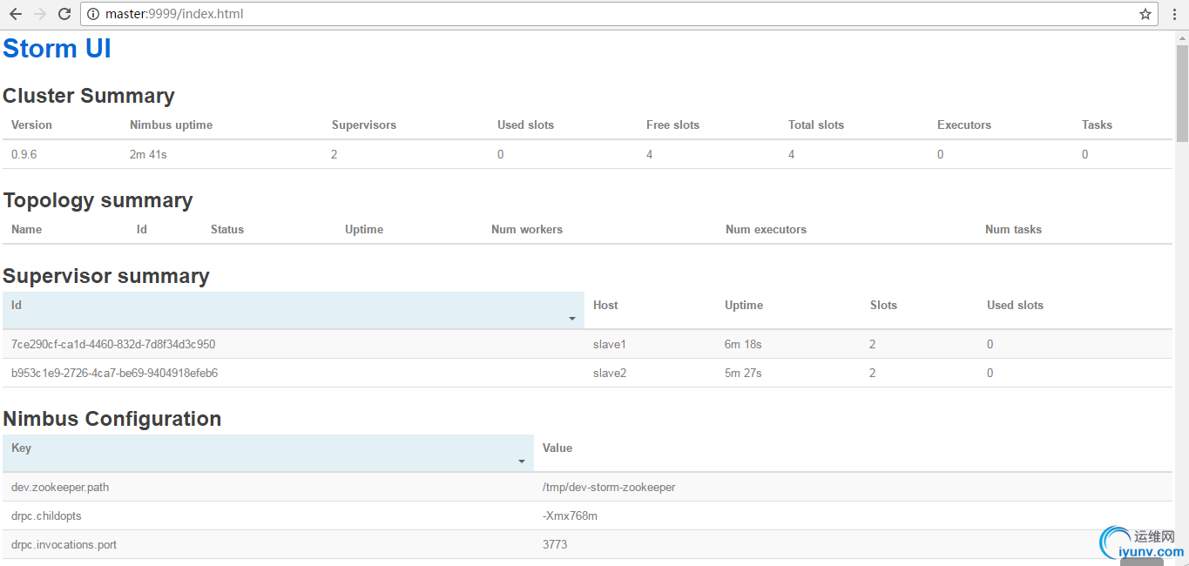
Task: Click config key drpc.invocations.port
Action: [x=64, y=544]
